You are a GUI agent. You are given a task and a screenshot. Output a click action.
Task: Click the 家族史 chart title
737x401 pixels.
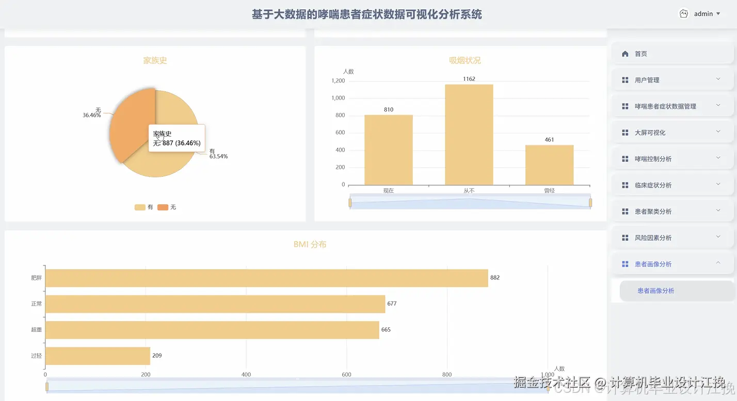tap(155, 60)
